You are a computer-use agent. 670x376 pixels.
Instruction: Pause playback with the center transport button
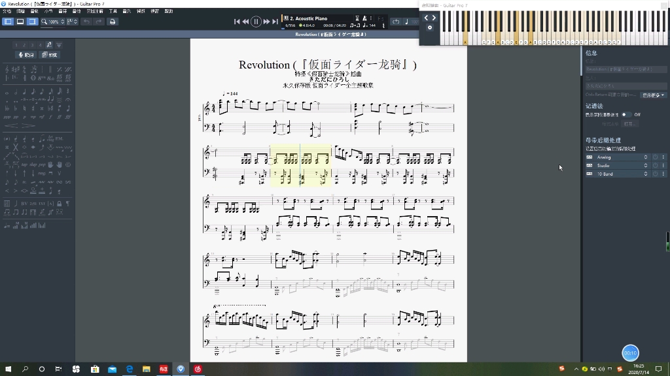pyautogui.click(x=256, y=22)
